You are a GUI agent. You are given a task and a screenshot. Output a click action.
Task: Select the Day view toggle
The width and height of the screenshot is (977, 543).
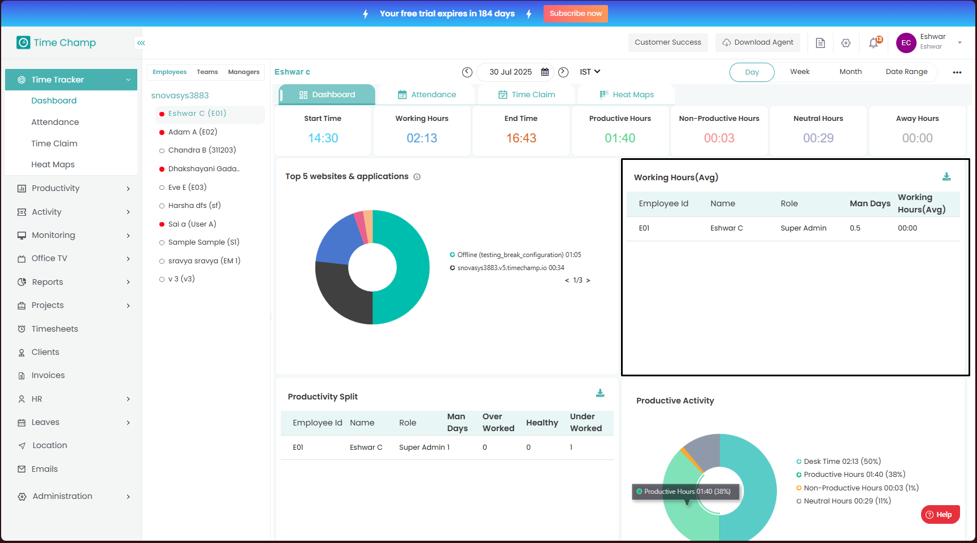(752, 72)
